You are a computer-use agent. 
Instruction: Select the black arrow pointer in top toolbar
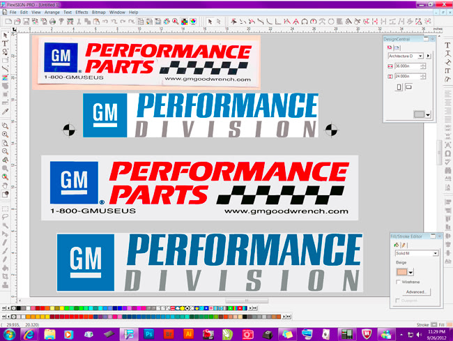[x=210, y=22]
